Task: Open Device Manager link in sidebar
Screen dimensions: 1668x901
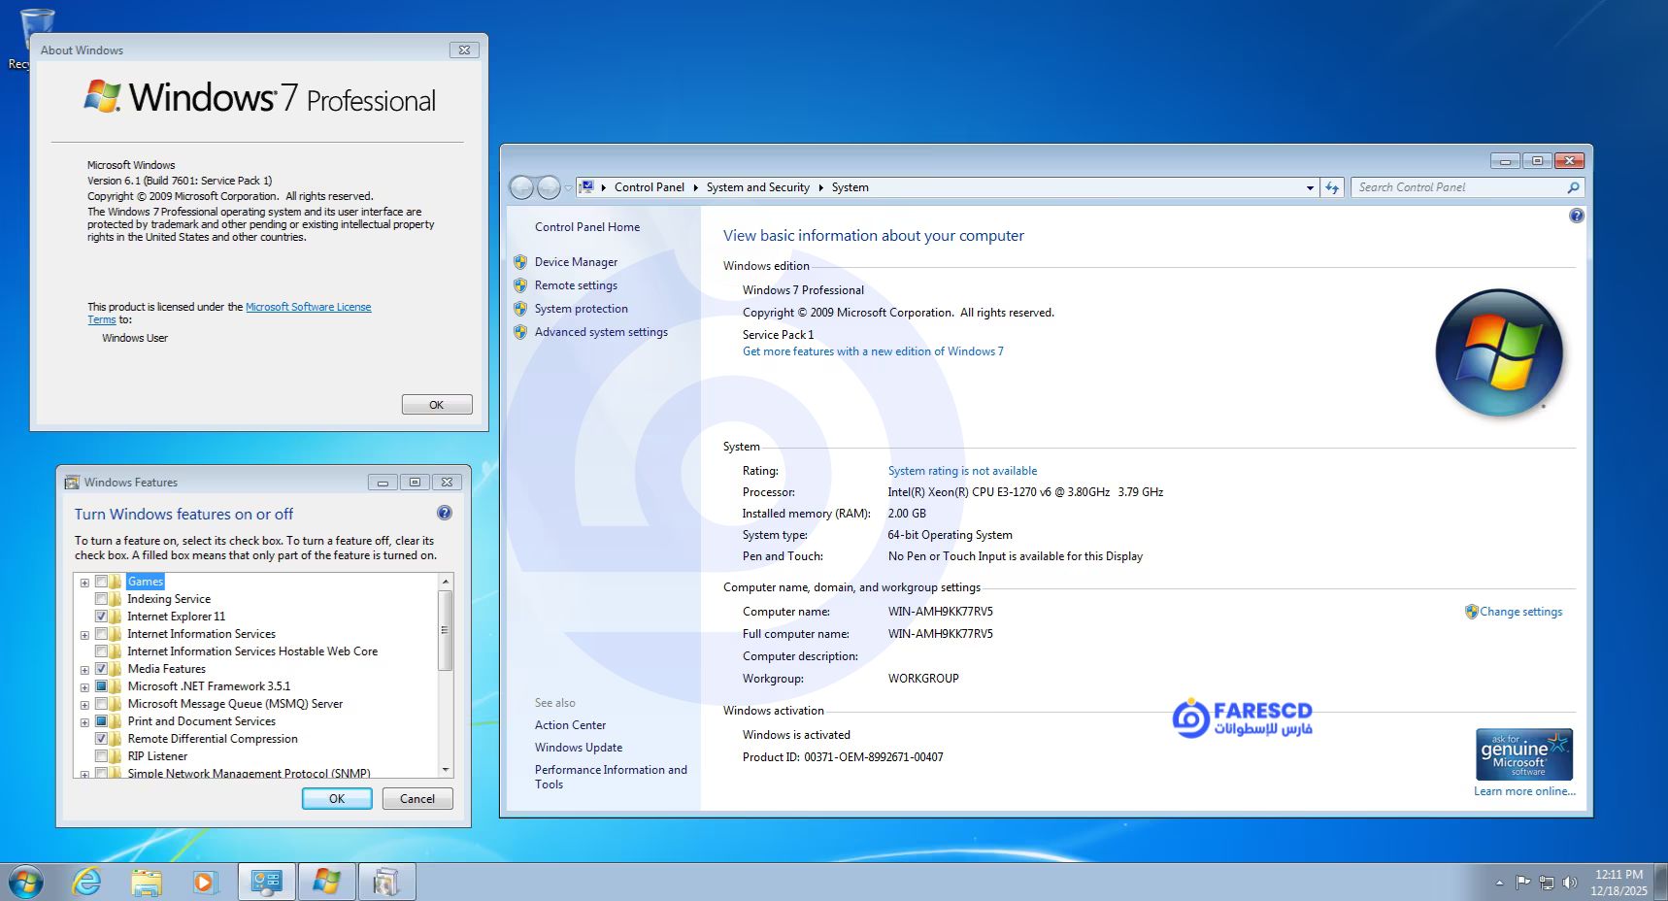Action: 576,262
